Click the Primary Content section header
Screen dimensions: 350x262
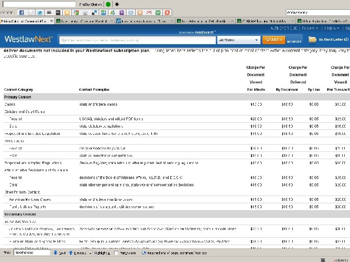click(17, 97)
